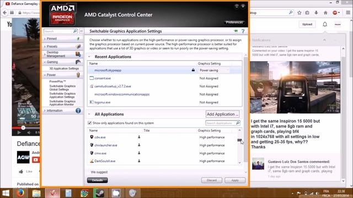Image resolution: width=353 pixels, height=198 pixels.
Task: Expand Desktop Management sidebar category
Action: click(x=45, y=54)
